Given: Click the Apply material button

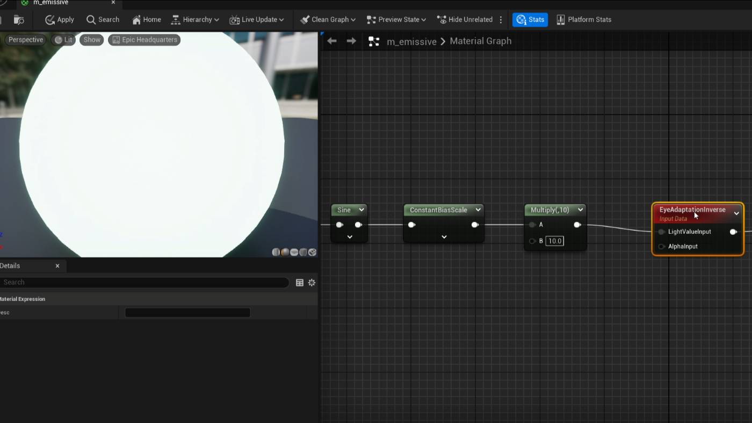Looking at the screenshot, I should pos(59,20).
